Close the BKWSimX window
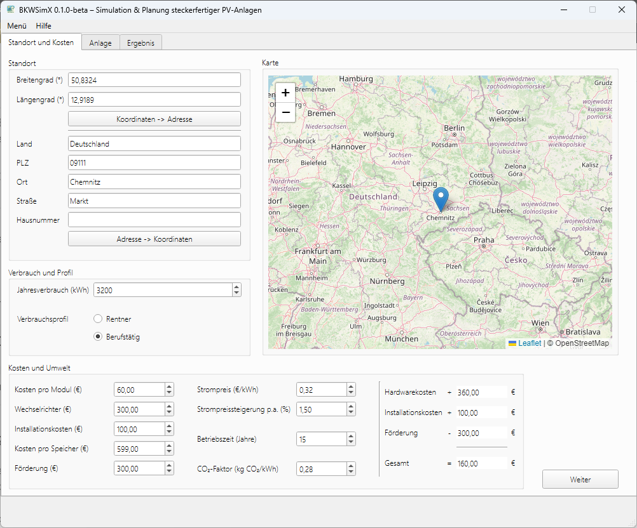 pyautogui.click(x=622, y=10)
